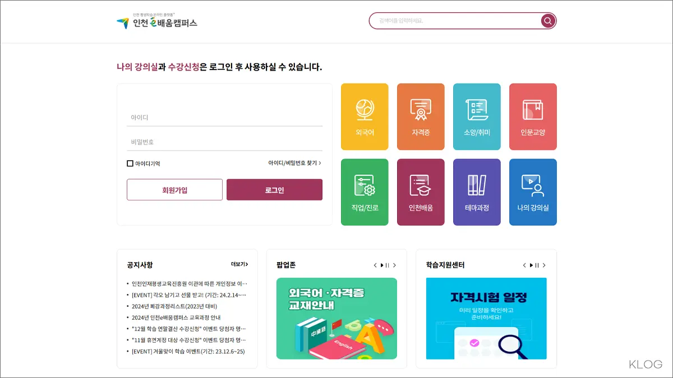Click the search magnifier icon

(x=547, y=21)
